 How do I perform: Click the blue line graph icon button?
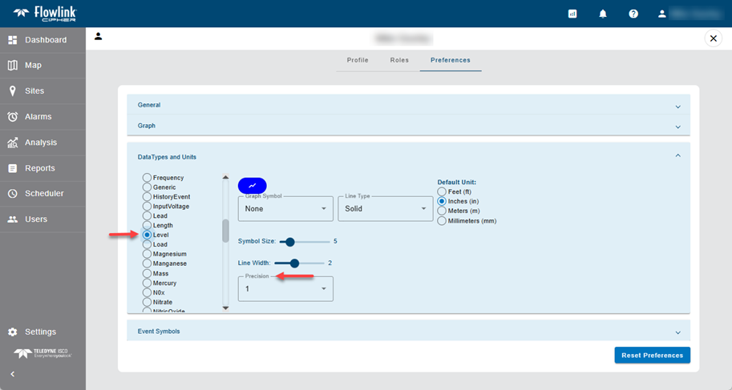252,185
